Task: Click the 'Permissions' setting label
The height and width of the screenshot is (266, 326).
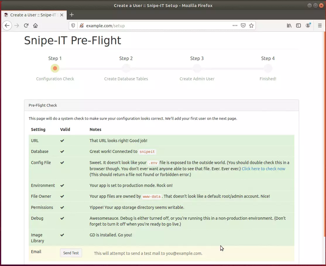Action: (42, 207)
